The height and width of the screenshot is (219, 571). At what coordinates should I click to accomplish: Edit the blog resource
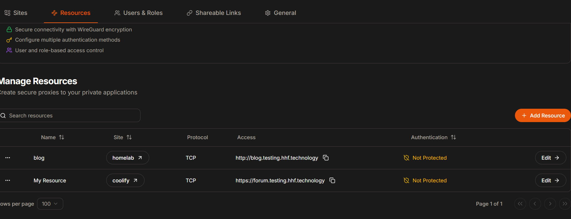coord(550,158)
